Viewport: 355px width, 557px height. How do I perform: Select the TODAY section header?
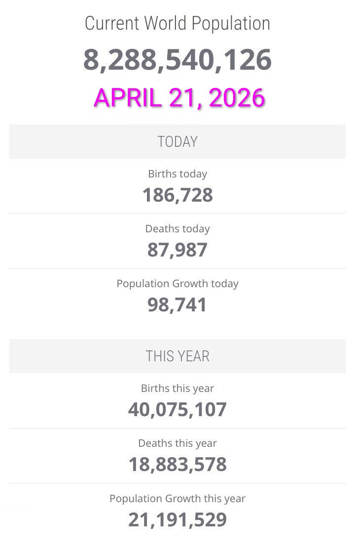click(x=177, y=142)
